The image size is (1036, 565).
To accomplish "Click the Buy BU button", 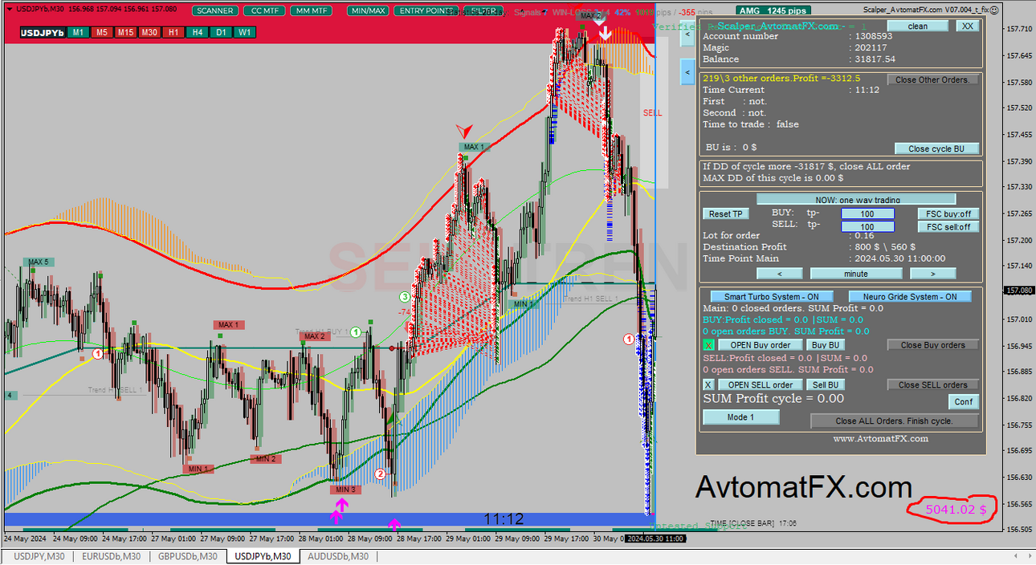I will click(x=825, y=344).
